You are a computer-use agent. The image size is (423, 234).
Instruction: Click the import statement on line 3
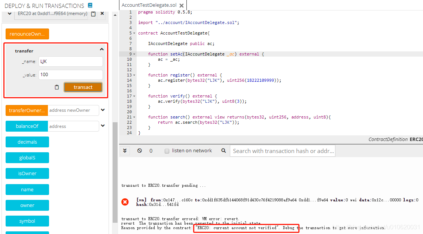click(189, 23)
